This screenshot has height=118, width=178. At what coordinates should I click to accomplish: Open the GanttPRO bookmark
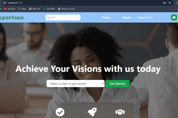(49, 9)
